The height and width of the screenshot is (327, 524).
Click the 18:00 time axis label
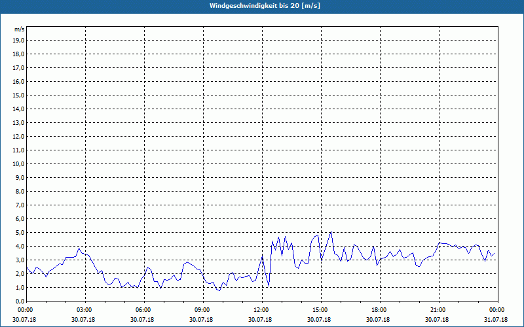pyautogui.click(x=380, y=310)
